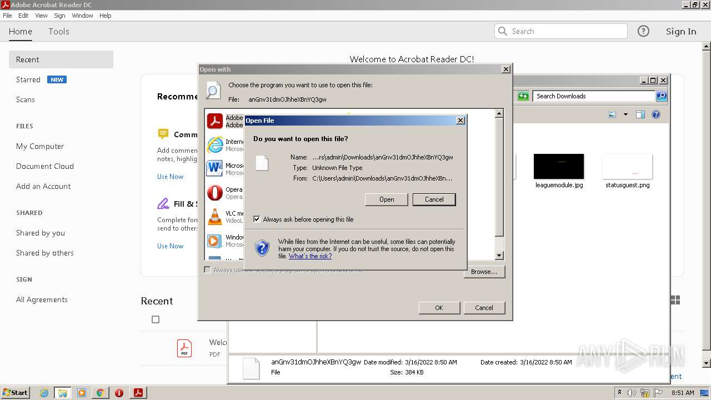Click the Search Downloads field in Explorer

594,96
